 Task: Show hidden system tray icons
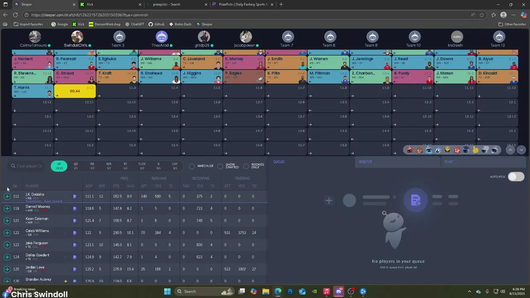(x=469, y=291)
